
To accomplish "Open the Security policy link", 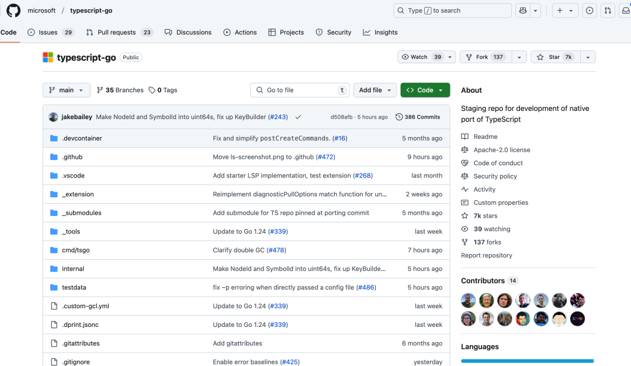I will pyautogui.click(x=495, y=176).
